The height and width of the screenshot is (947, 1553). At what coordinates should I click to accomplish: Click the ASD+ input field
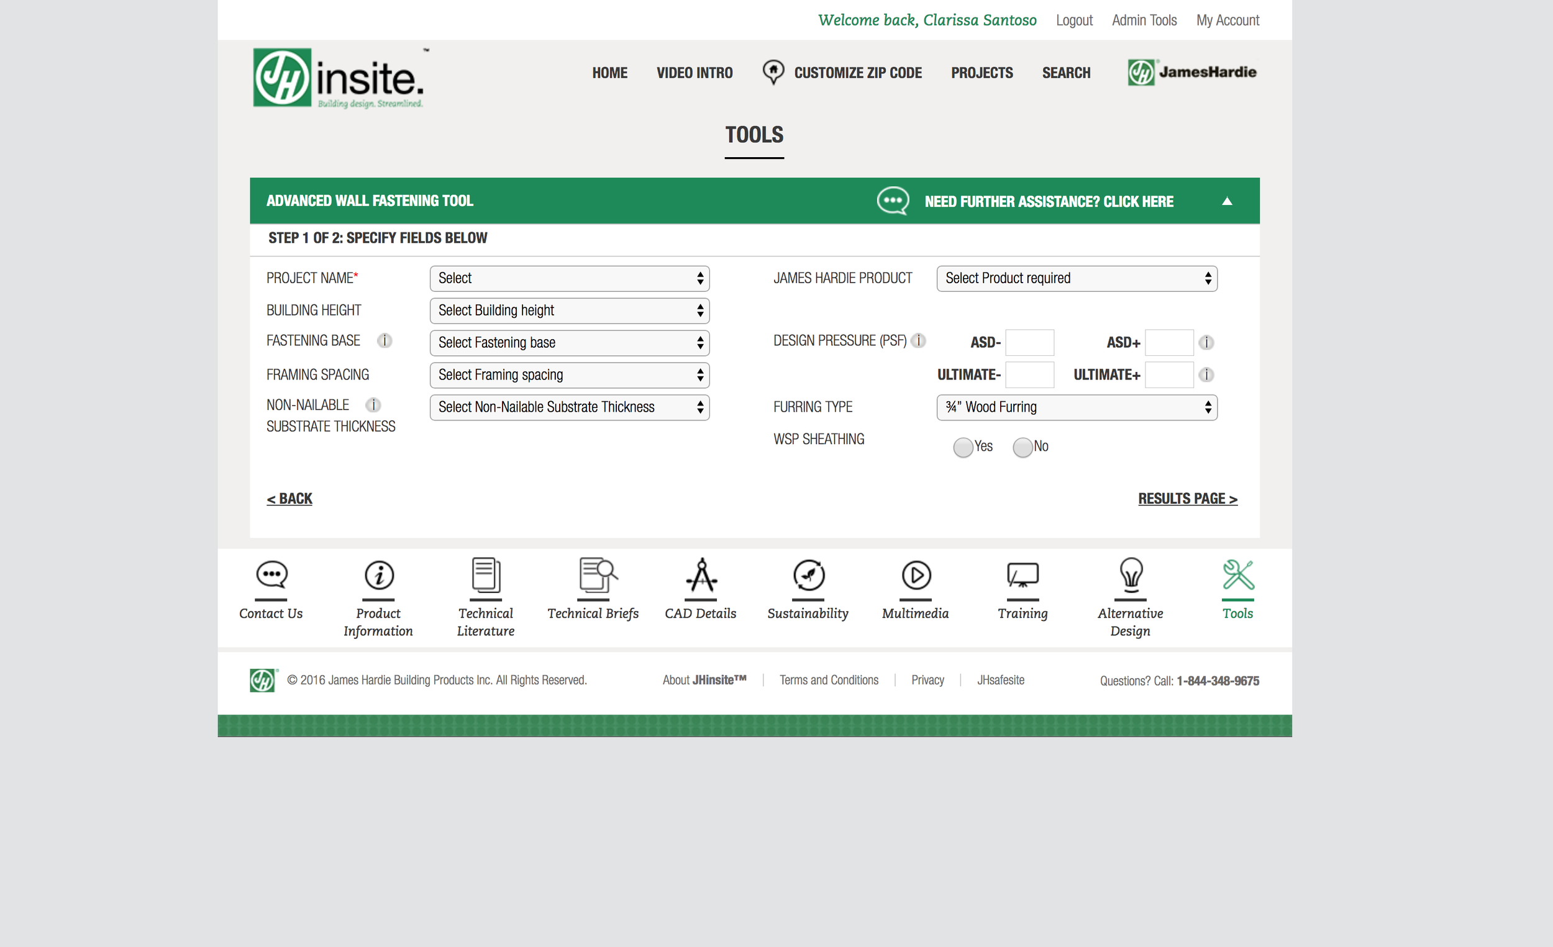pos(1168,342)
